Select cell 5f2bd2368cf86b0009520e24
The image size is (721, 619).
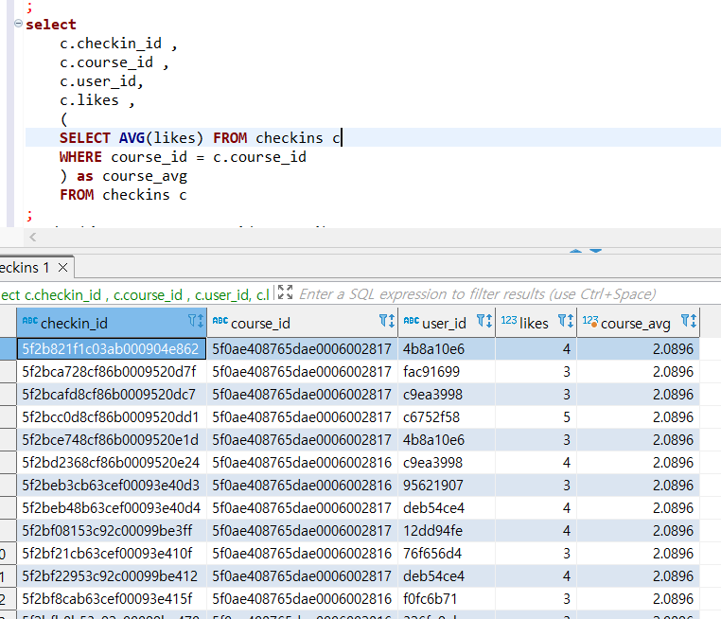(112, 463)
